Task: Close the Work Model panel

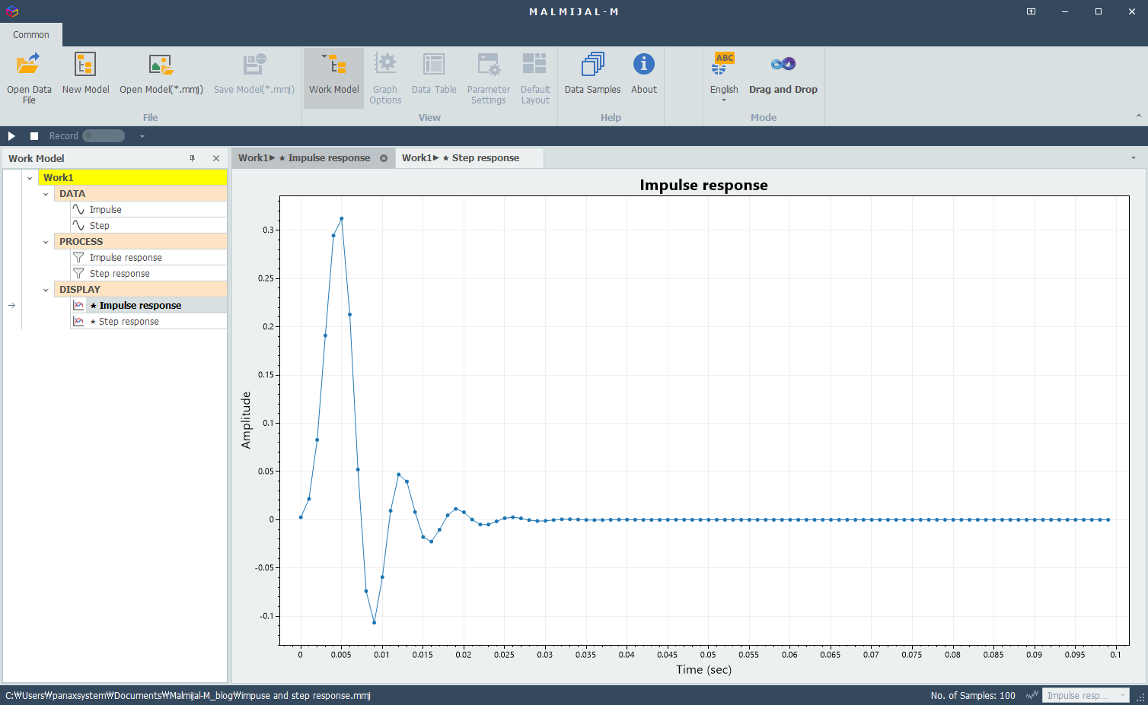Action: pos(216,158)
